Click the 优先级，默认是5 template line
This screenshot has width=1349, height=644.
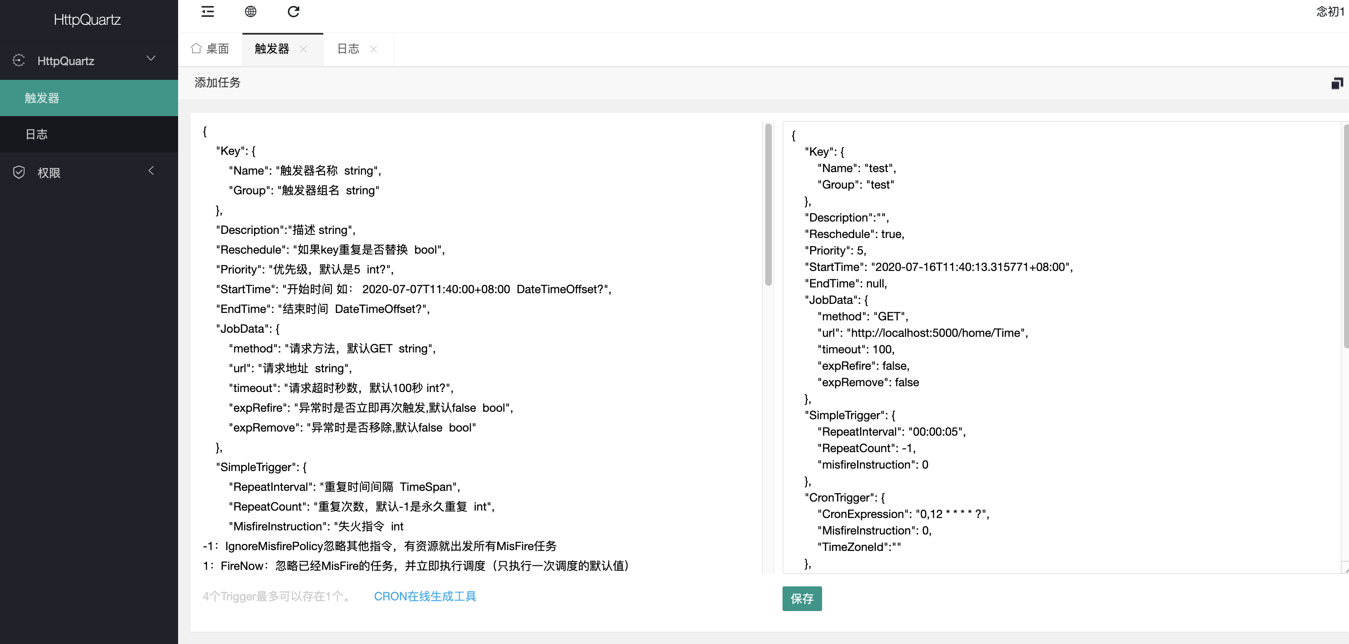pos(305,269)
